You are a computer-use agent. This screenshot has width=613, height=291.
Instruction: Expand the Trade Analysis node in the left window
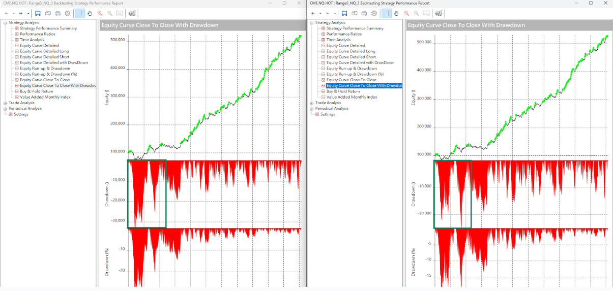(5, 103)
